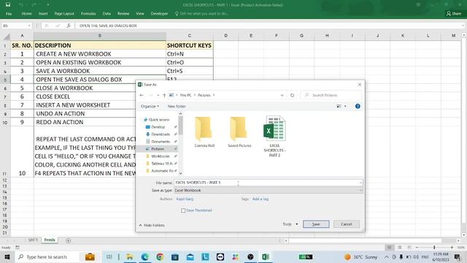Open the Tools dropdown
Image resolution: width=467 pixels, height=263 pixels.
click(x=290, y=224)
